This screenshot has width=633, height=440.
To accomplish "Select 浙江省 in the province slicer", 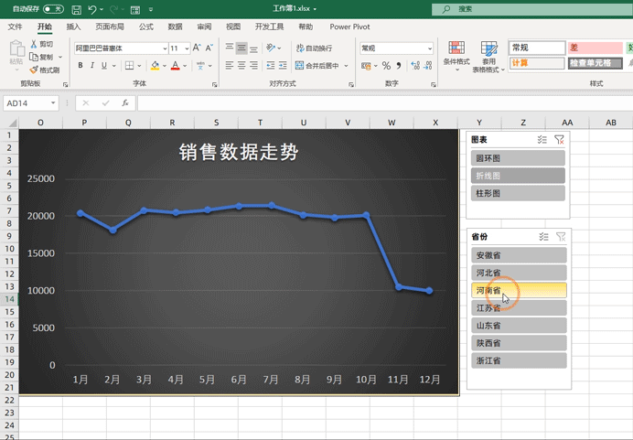I will pos(519,360).
